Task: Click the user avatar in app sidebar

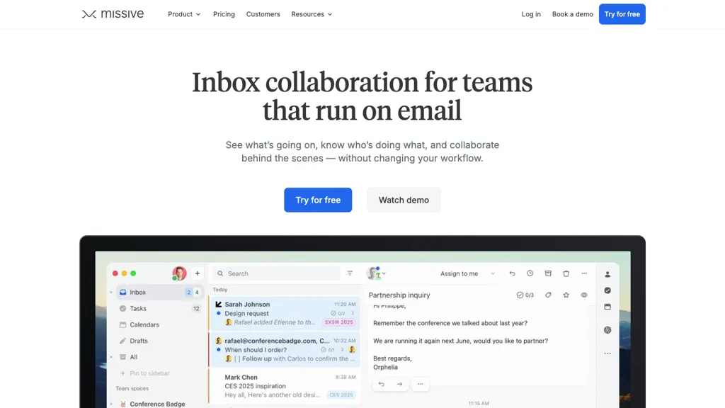Action: point(179,273)
